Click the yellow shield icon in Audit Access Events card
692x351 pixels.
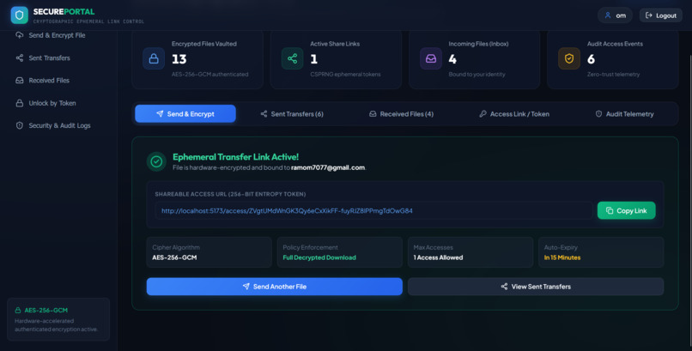pos(569,58)
